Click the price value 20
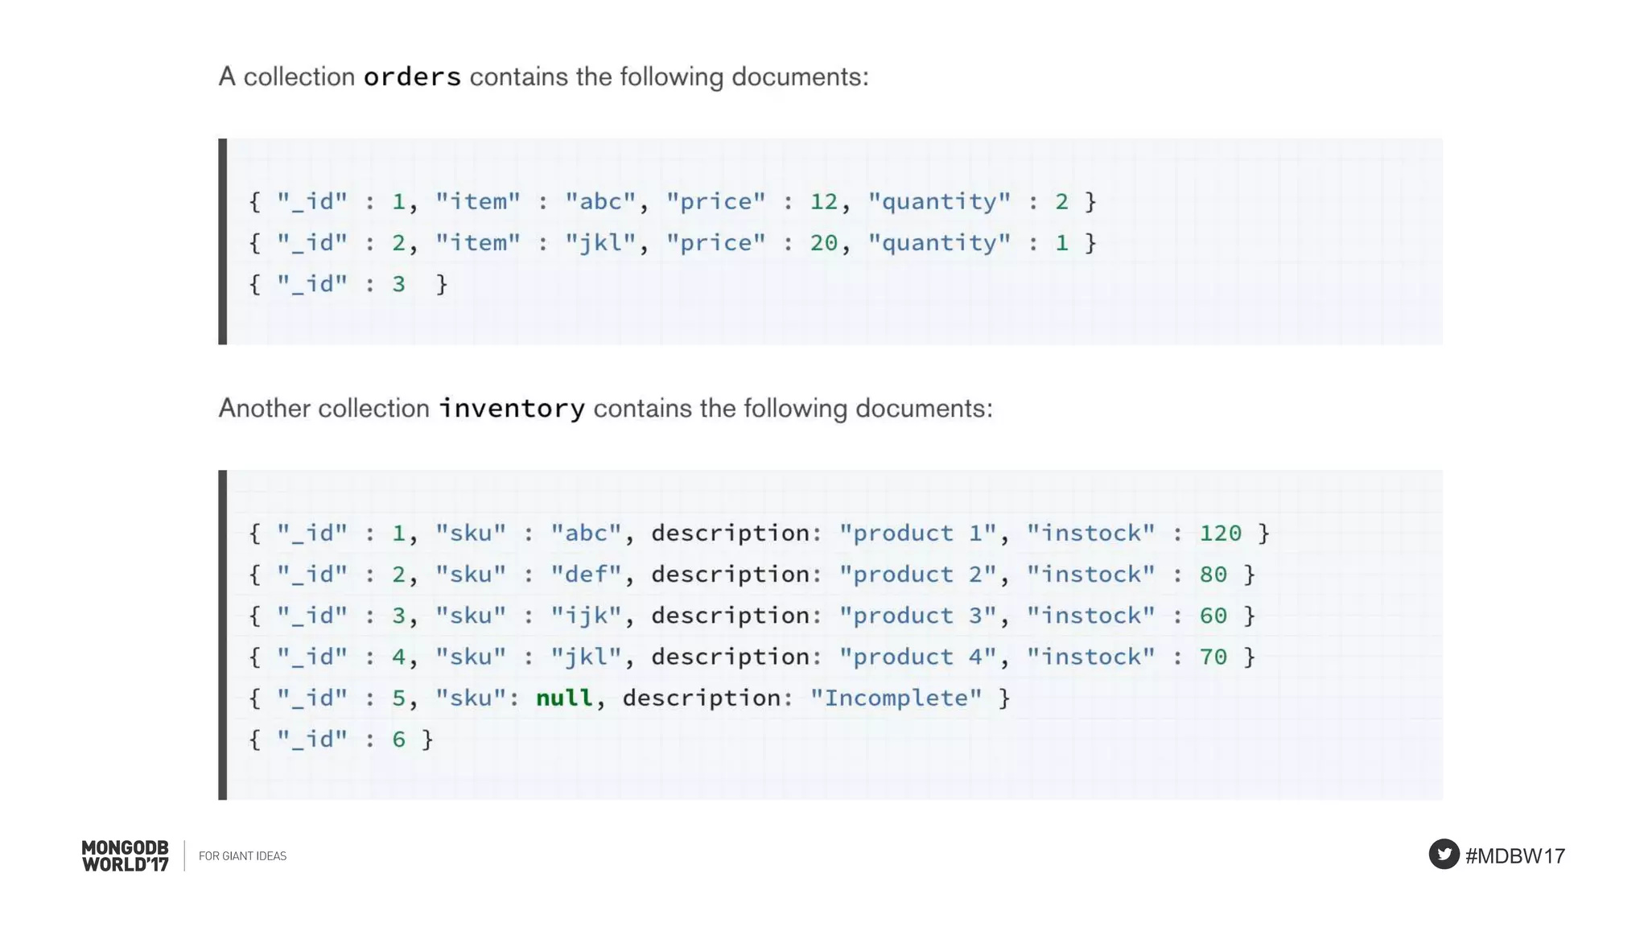 pos(823,243)
